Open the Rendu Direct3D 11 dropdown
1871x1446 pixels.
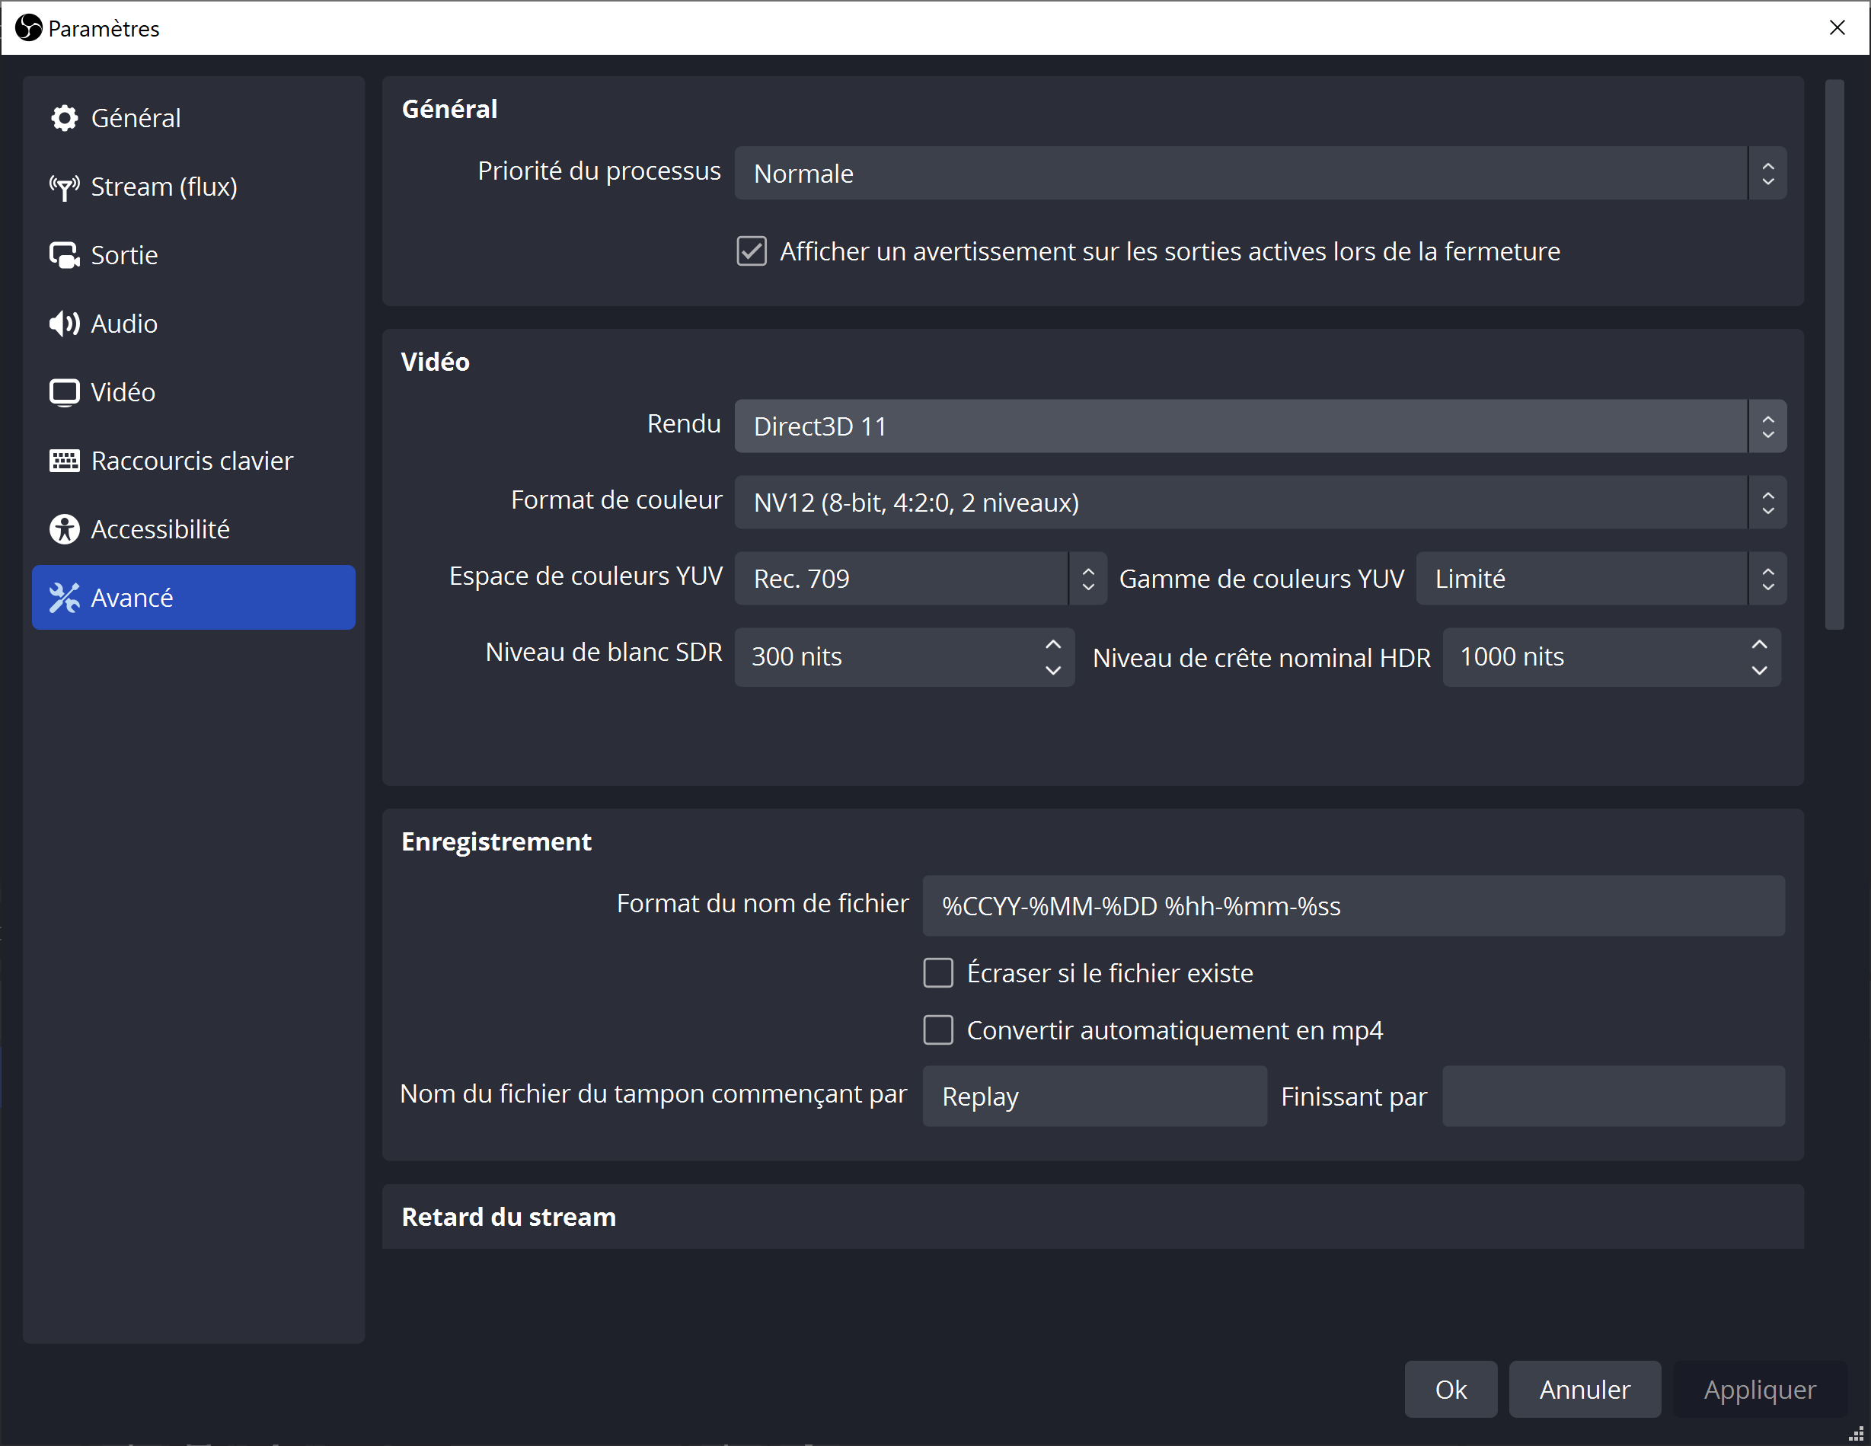coord(1260,426)
